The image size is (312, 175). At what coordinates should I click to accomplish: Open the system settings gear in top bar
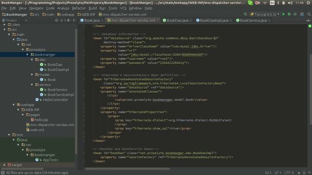tap(308, 3)
